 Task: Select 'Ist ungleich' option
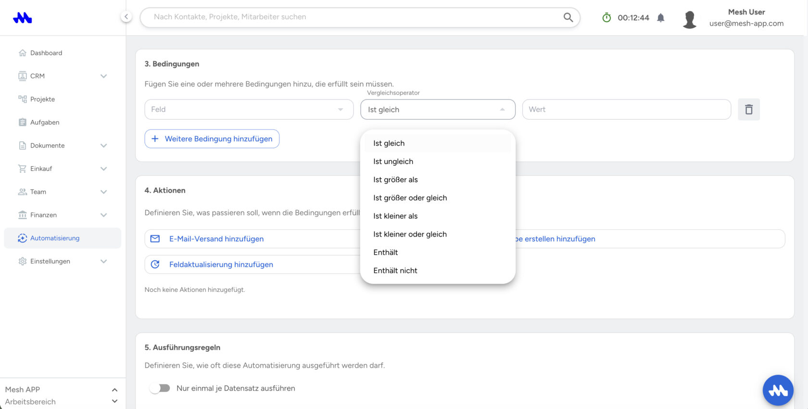[x=438, y=161]
